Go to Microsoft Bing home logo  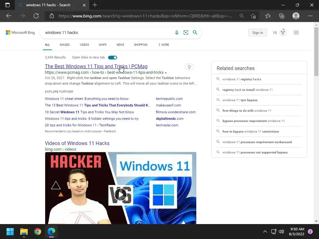tap(20, 32)
